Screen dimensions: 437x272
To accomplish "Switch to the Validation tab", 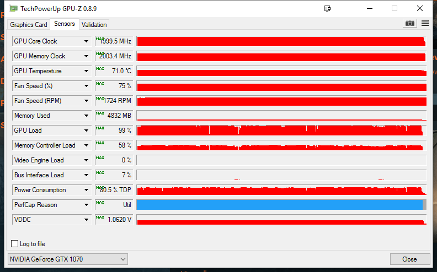I will (x=94, y=25).
